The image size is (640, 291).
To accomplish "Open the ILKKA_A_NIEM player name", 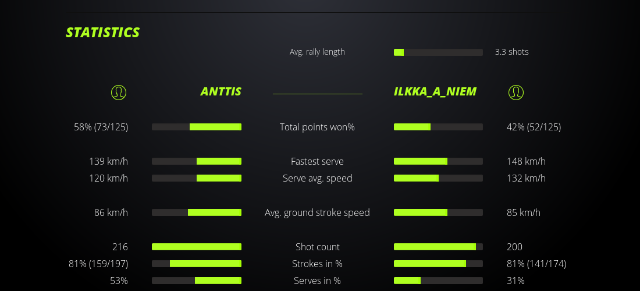I will pos(435,91).
